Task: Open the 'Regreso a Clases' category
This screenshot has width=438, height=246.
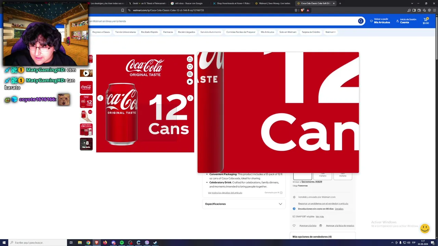Action: (101, 32)
